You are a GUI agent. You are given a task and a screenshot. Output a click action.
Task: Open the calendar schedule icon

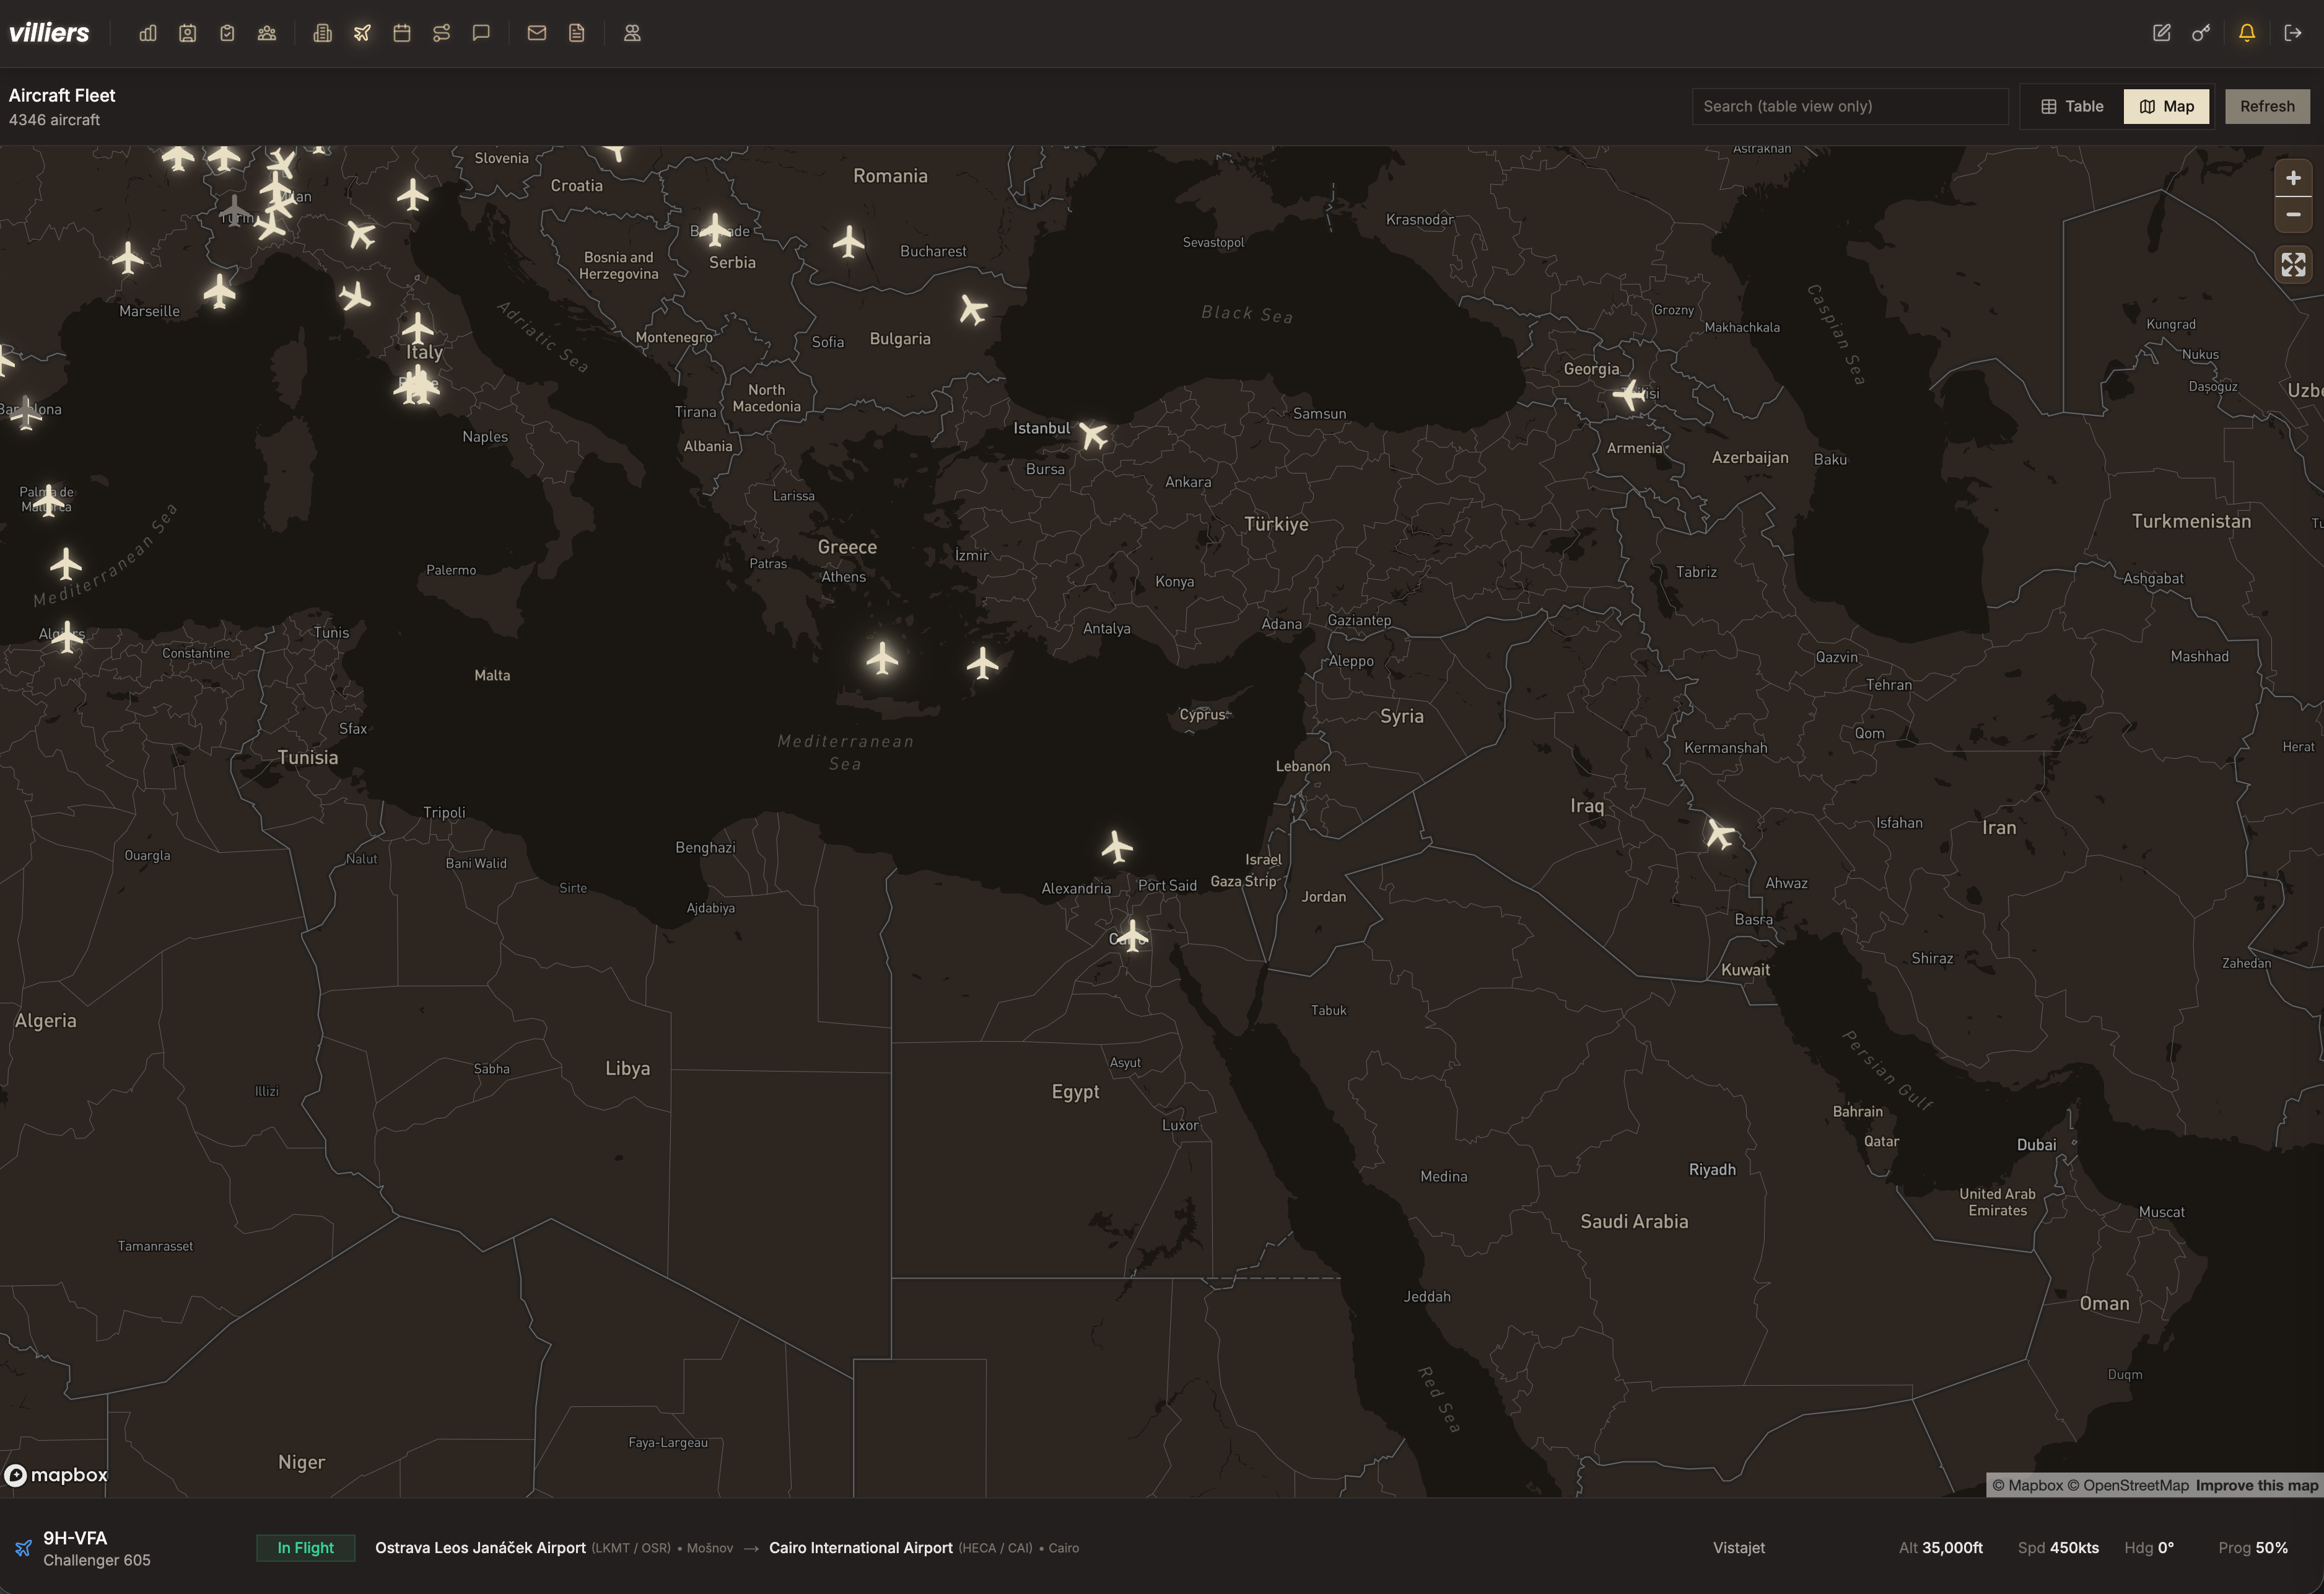pyautogui.click(x=402, y=32)
